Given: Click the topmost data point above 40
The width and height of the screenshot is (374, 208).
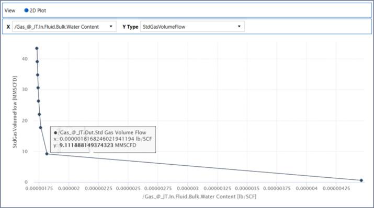Looking at the screenshot, I should click(x=37, y=48).
